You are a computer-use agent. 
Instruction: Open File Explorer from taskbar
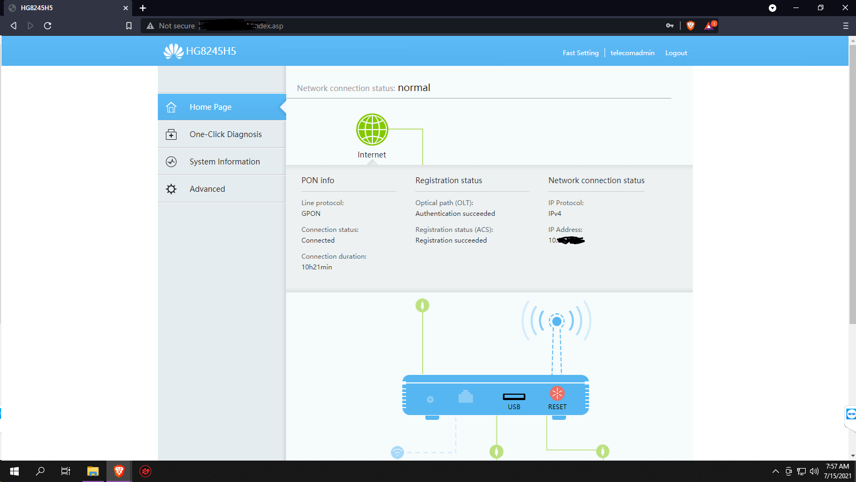[x=93, y=471]
